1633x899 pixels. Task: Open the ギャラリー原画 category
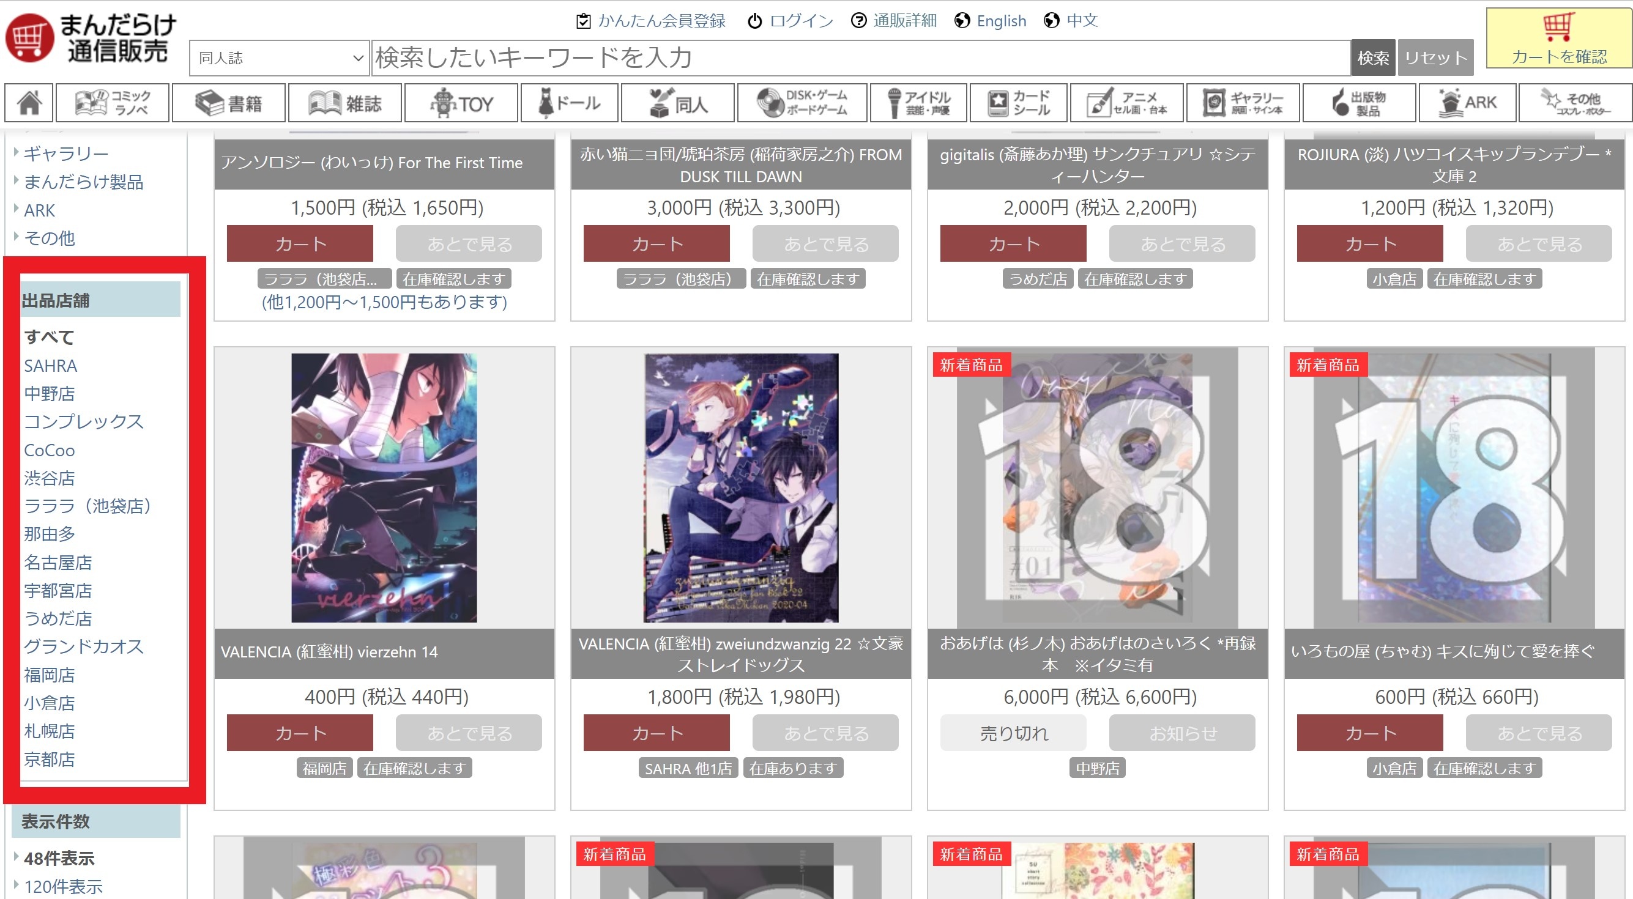(x=1243, y=103)
